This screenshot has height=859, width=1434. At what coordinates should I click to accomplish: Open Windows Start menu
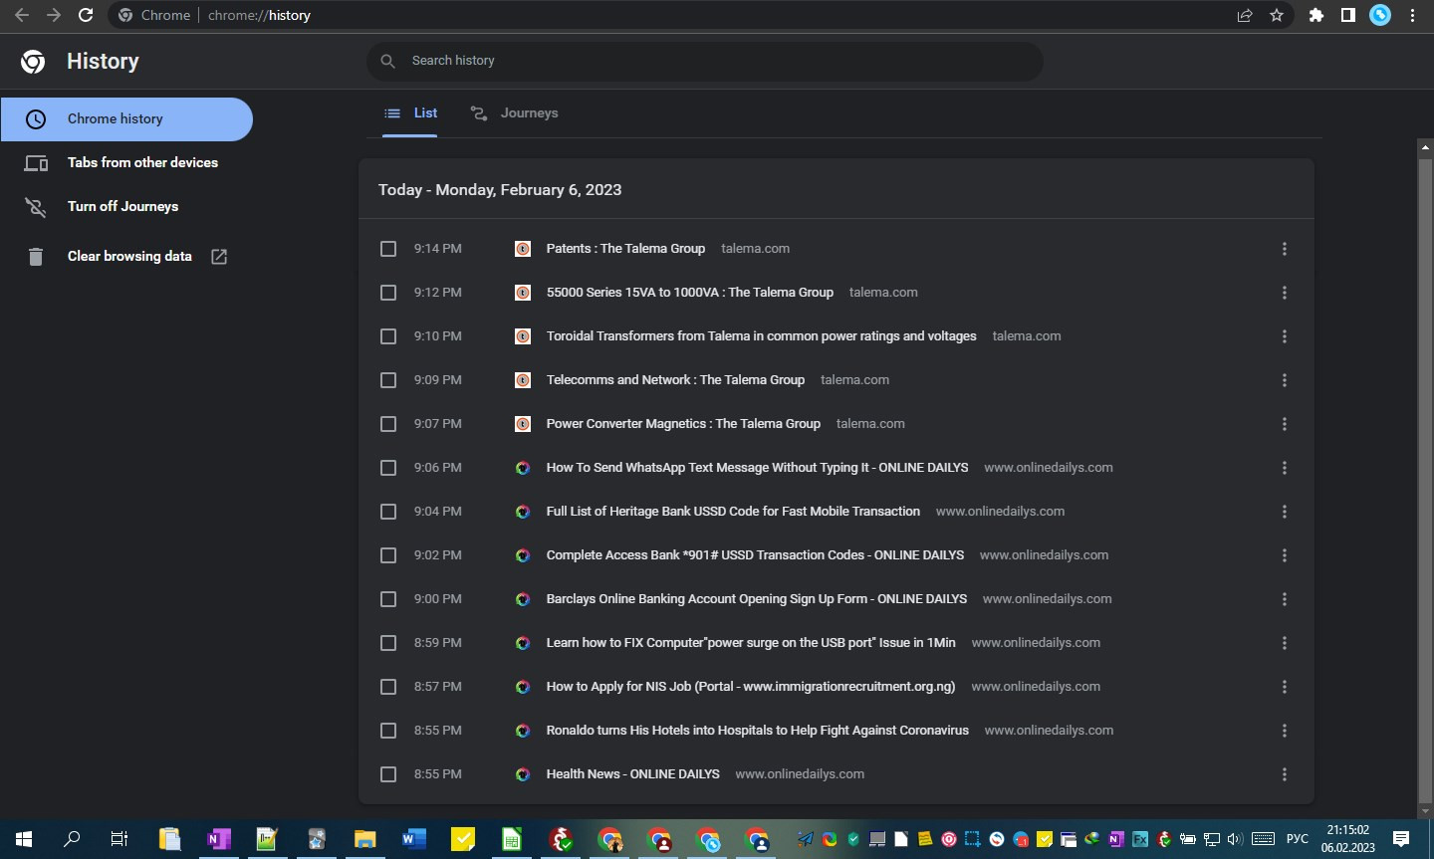[24, 839]
